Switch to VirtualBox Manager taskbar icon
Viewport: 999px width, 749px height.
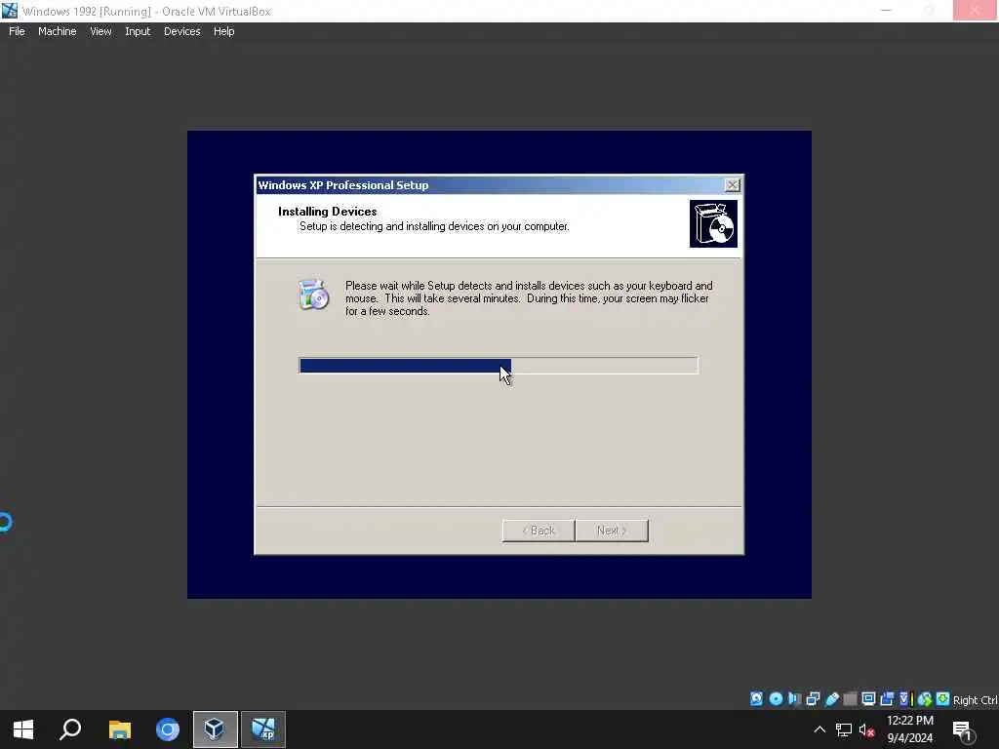[216, 729]
